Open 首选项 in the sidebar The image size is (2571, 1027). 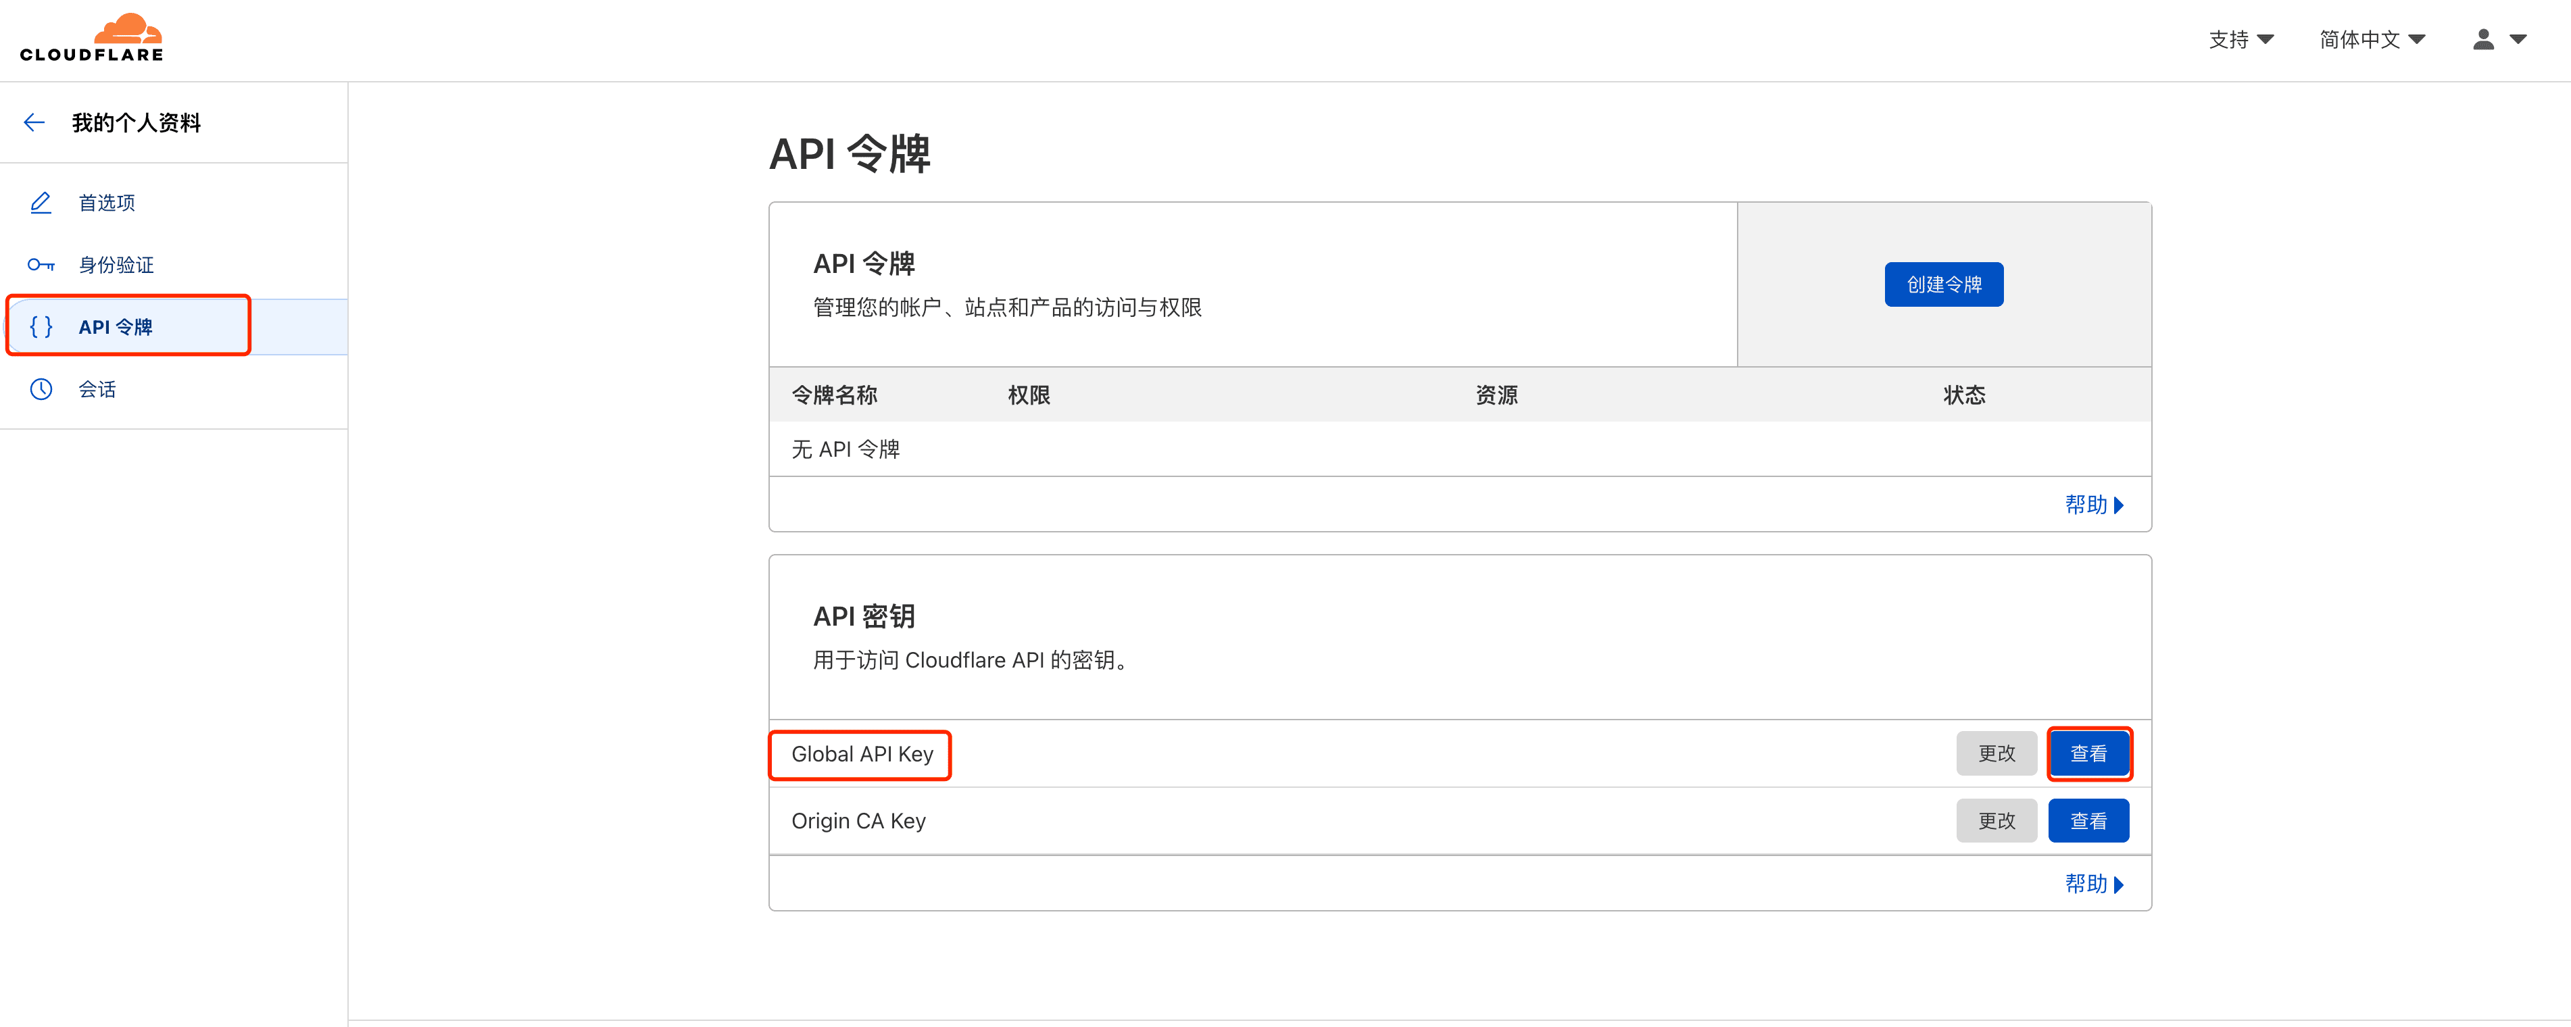pos(107,203)
